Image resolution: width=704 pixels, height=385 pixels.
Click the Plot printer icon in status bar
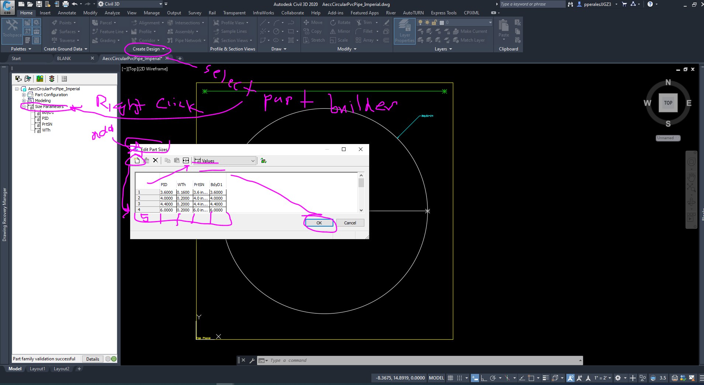tap(674, 378)
